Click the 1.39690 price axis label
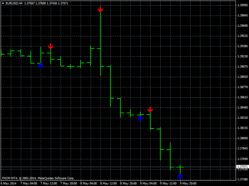Viewport: 249px width, 186px height. [242, 26]
